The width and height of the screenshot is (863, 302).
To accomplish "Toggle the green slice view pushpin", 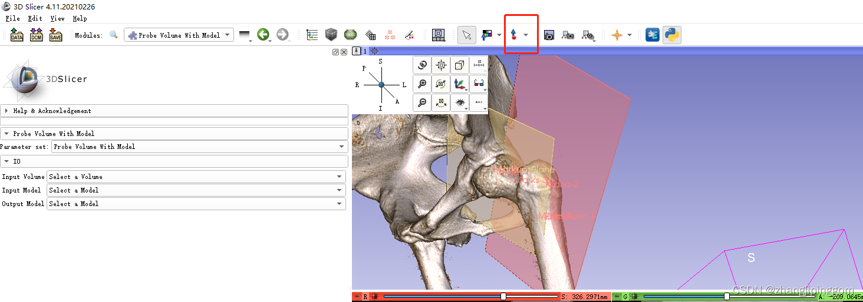I will coord(616,297).
